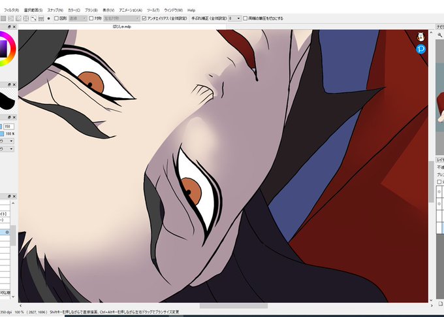Close the brush size control panel
The width and height of the screenshot is (444, 317).
14,118
